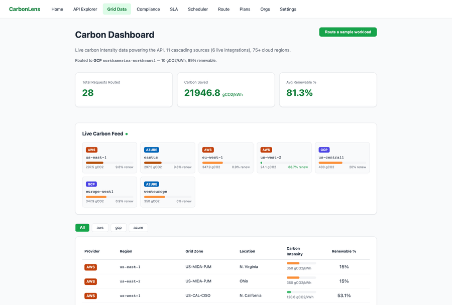Open the Avg Renewable % card

[328, 90]
